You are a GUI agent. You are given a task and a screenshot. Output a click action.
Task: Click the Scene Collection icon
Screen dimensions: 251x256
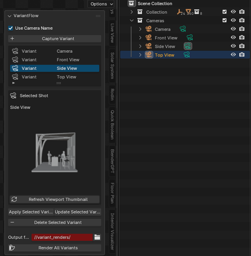tap(131, 3)
